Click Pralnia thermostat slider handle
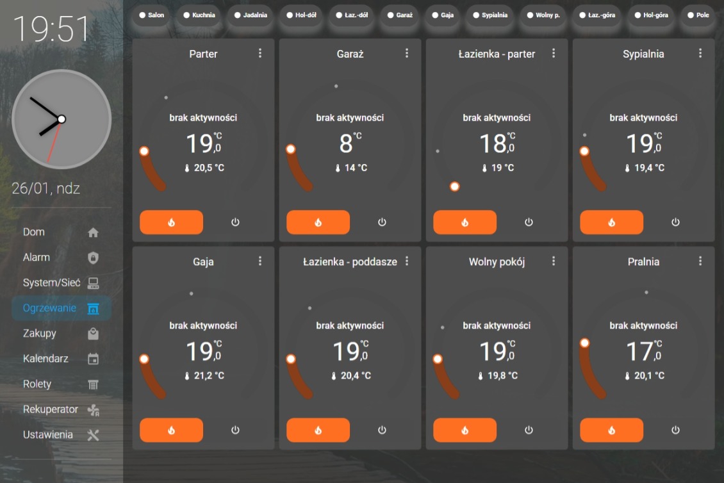 click(584, 343)
